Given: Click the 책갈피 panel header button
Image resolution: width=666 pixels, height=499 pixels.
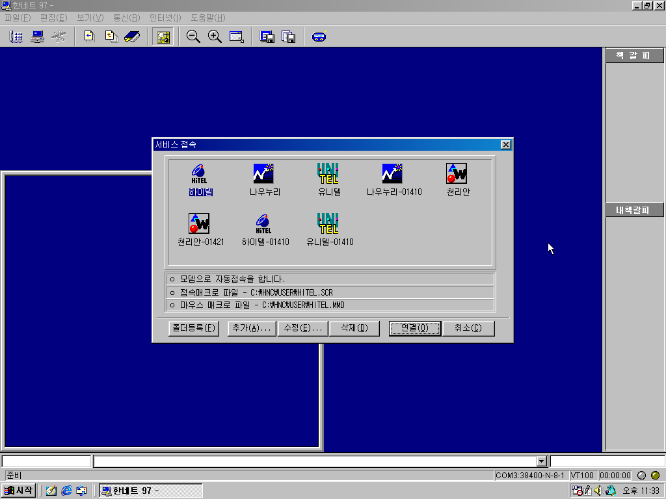Looking at the screenshot, I should [634, 56].
